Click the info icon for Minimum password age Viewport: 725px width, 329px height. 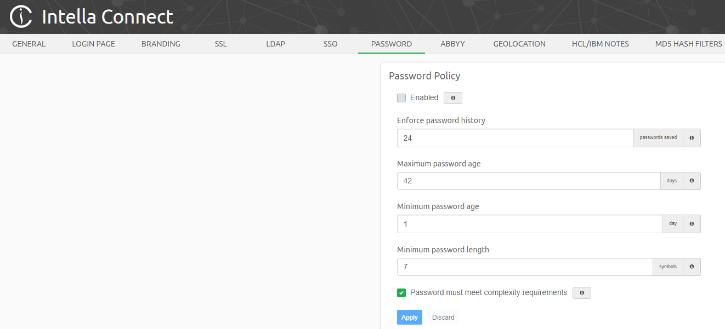[692, 223]
